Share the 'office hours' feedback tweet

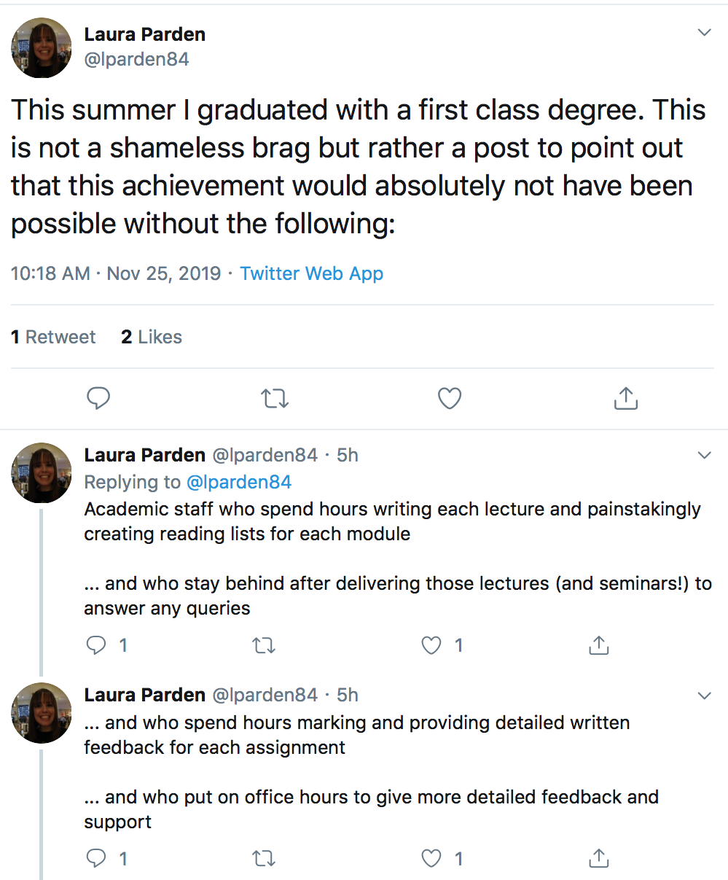[x=598, y=859]
